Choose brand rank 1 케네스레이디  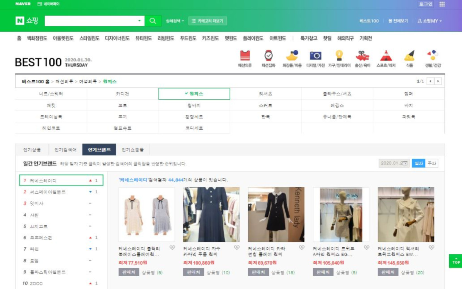click(61, 180)
